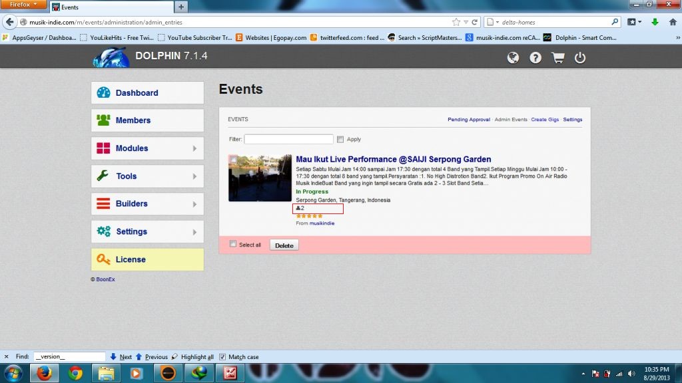682x383 pixels.
Task: Expand the Builders submenu arrow
Action: click(194, 204)
